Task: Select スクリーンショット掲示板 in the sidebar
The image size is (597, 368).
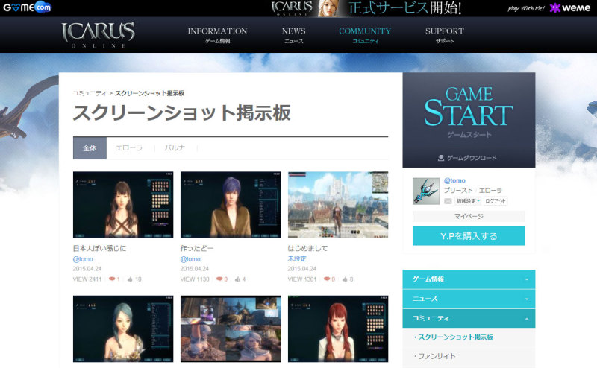Action: [455, 337]
